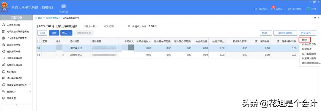Choose 自定义显示列 from the menu

click(x=309, y=44)
